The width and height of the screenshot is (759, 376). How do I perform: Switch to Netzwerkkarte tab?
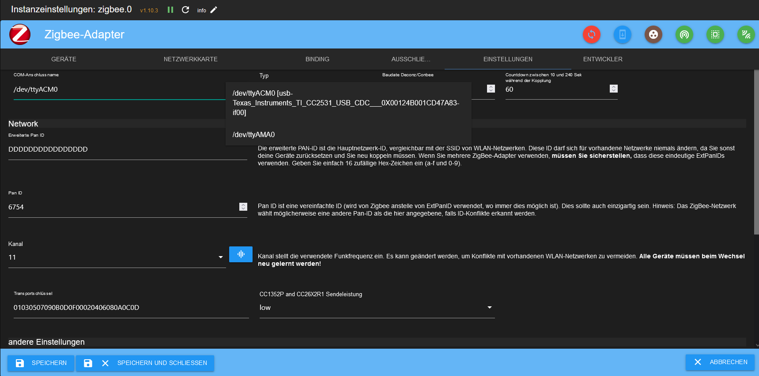(191, 59)
